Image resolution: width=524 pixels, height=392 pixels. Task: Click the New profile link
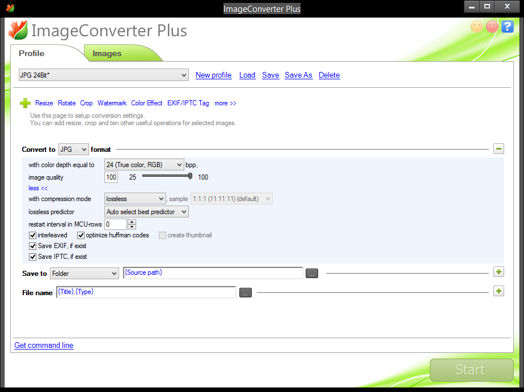pyautogui.click(x=214, y=75)
